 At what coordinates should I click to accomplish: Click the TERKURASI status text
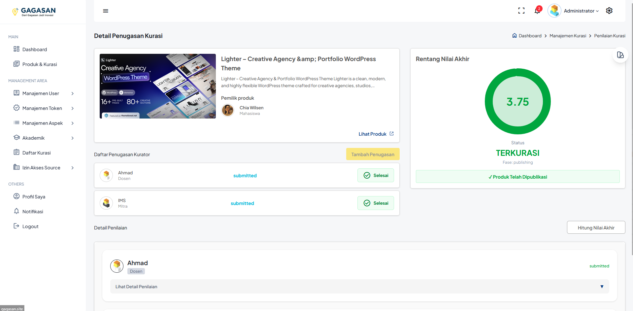(x=517, y=153)
